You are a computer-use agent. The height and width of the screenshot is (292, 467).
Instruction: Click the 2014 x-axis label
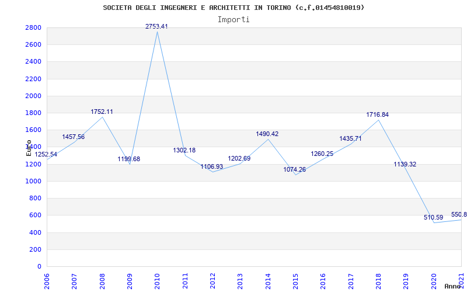click(268, 281)
